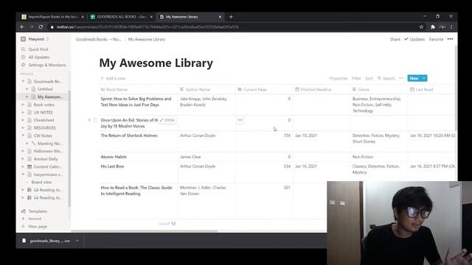Open browser extensions puzzle icon
The height and width of the screenshot is (265, 472).
pyautogui.click(x=433, y=26)
